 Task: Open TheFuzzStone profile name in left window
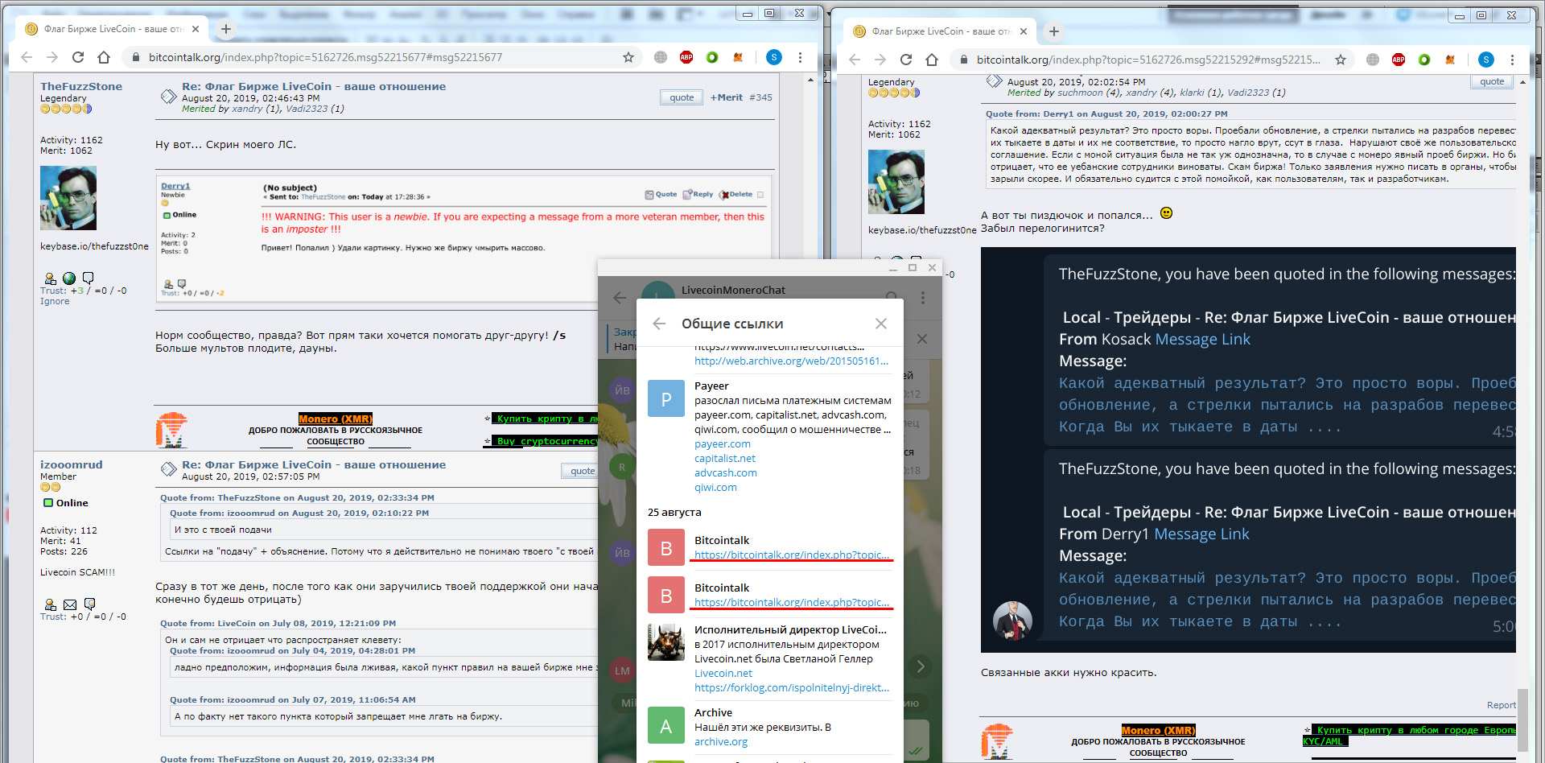(x=81, y=86)
